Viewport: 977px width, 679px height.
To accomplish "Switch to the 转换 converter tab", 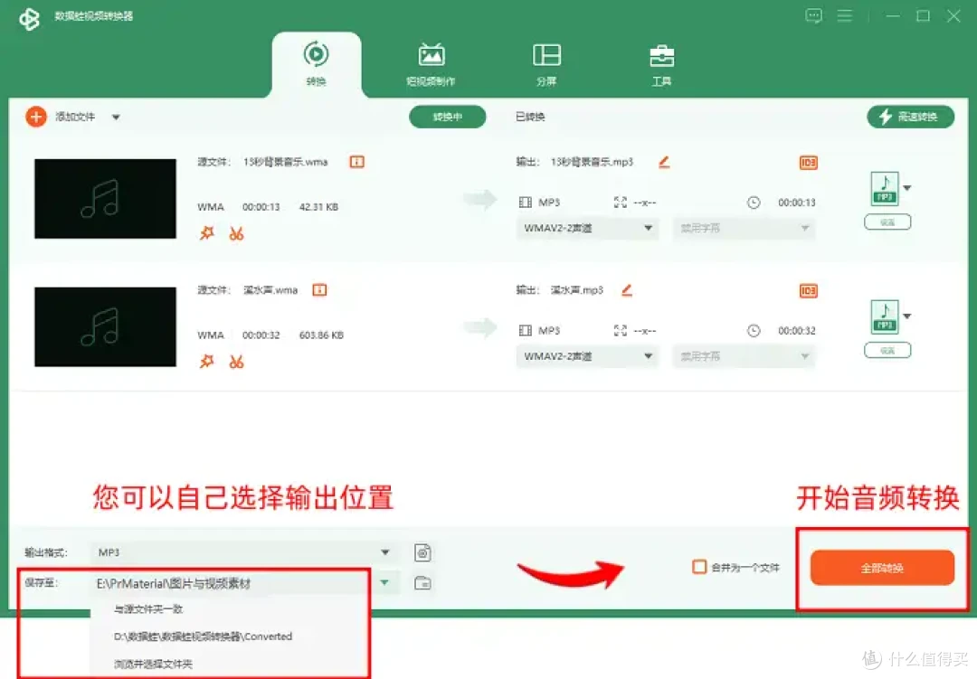I will (x=317, y=63).
